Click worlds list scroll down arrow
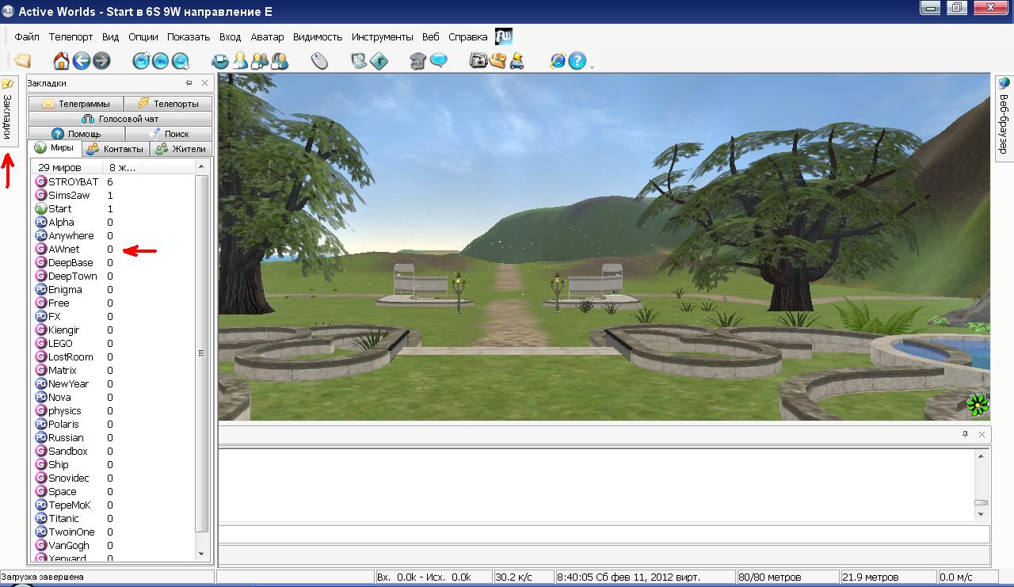The height and width of the screenshot is (587, 1014). pos(201,554)
